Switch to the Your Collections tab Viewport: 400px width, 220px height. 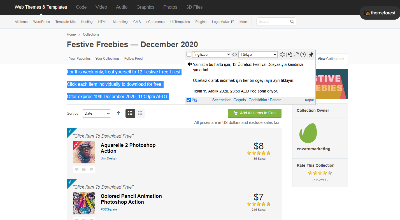(108, 59)
